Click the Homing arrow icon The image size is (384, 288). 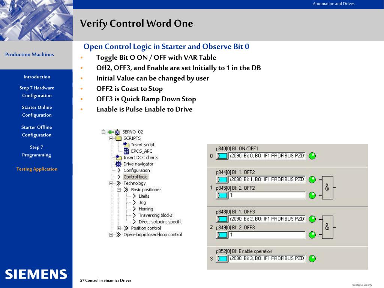pyautogui.click(x=134, y=208)
